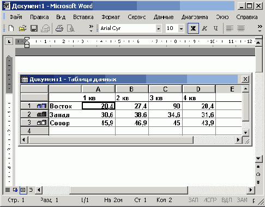The width and height of the screenshot is (265, 207).
Task: Expand more formatting toolbar buttons chevron
Action: 260,28
